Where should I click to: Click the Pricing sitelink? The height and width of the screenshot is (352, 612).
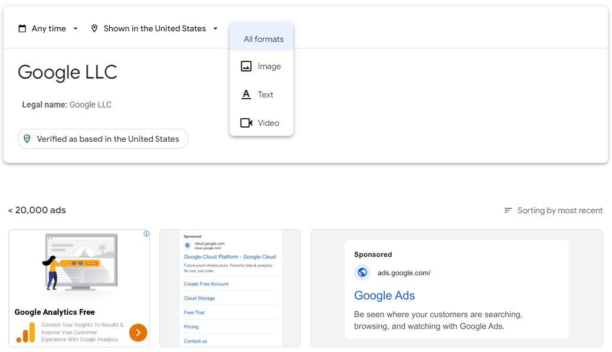click(x=191, y=327)
